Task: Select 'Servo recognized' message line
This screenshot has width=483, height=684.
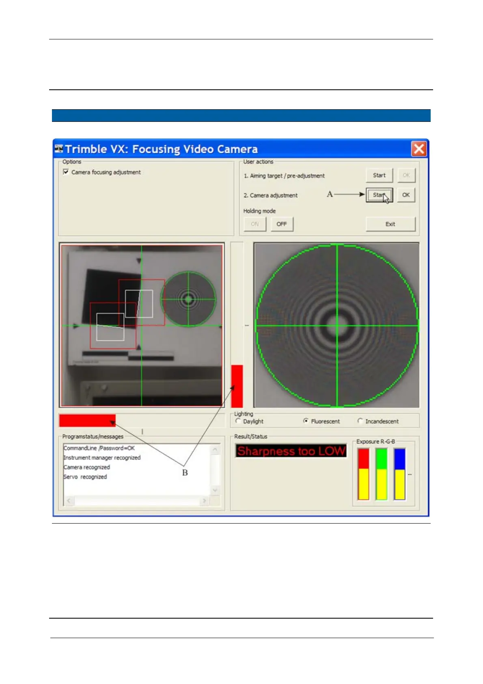Action: (x=85, y=477)
